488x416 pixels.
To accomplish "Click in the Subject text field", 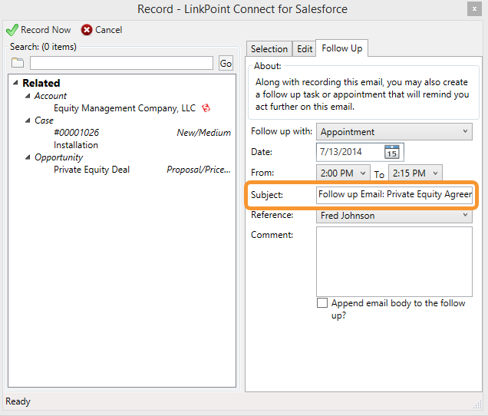I will click(394, 195).
